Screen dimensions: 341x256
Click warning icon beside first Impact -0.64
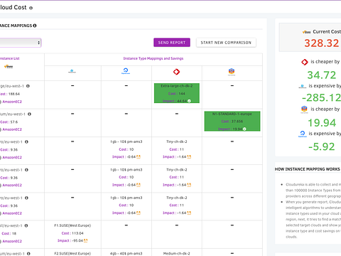point(139,156)
